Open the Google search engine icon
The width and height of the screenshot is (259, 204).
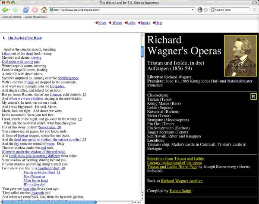click(x=212, y=10)
